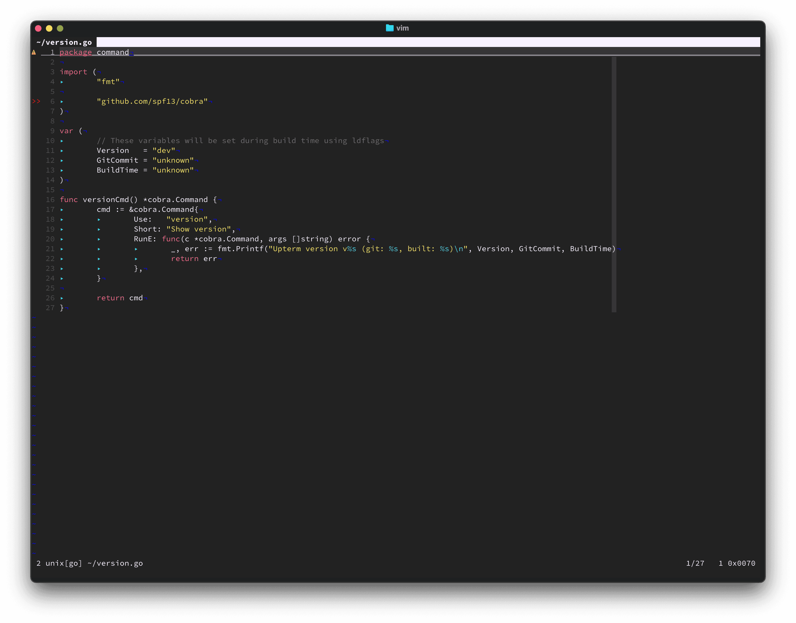
Task: Click the yellow minimize window button
Action: (49, 28)
